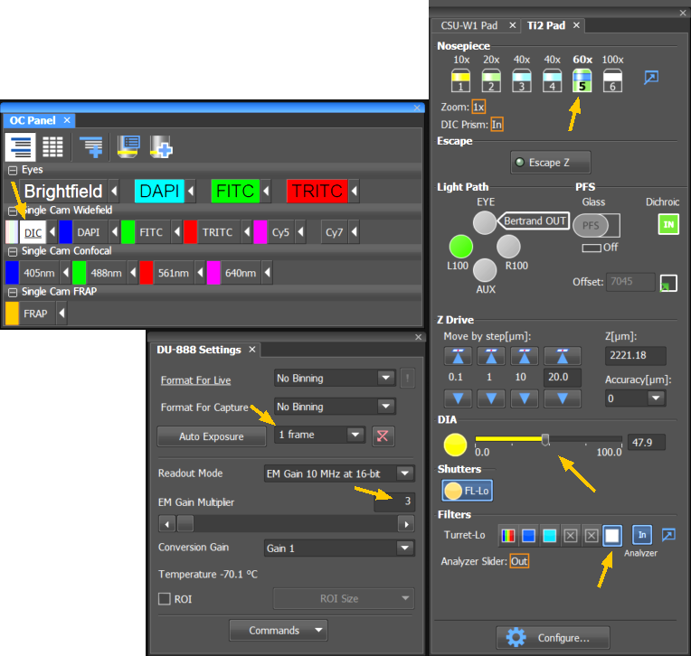Click the DIA lamp yellow circle icon

[x=455, y=444]
